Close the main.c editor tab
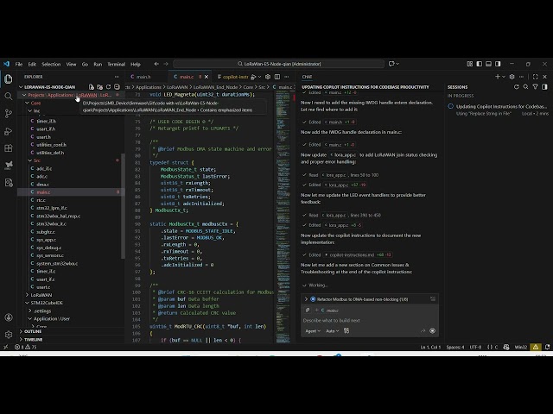 point(207,77)
